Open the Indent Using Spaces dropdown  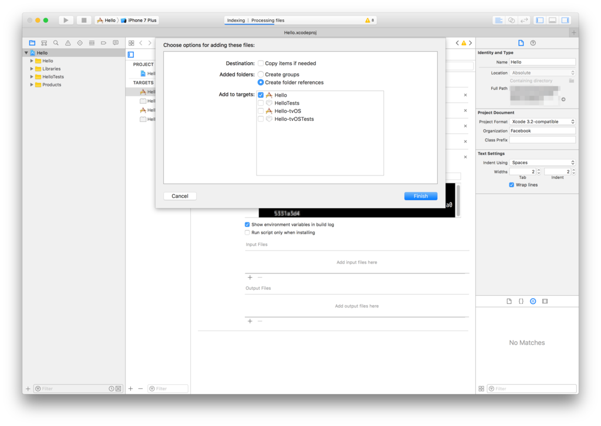(542, 163)
